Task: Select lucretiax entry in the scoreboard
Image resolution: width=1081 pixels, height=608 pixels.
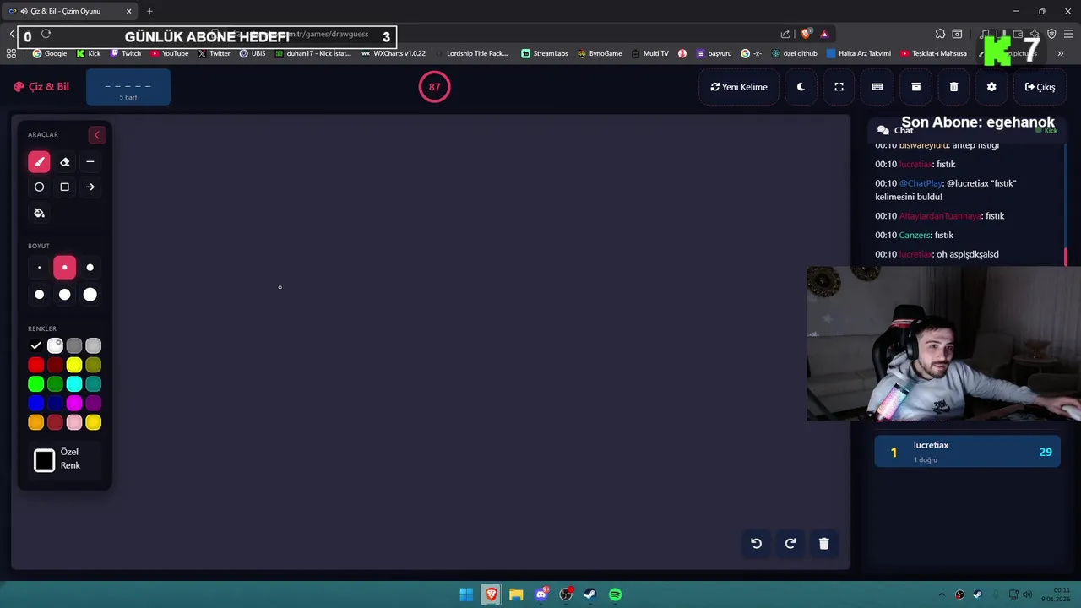Action: click(x=968, y=452)
